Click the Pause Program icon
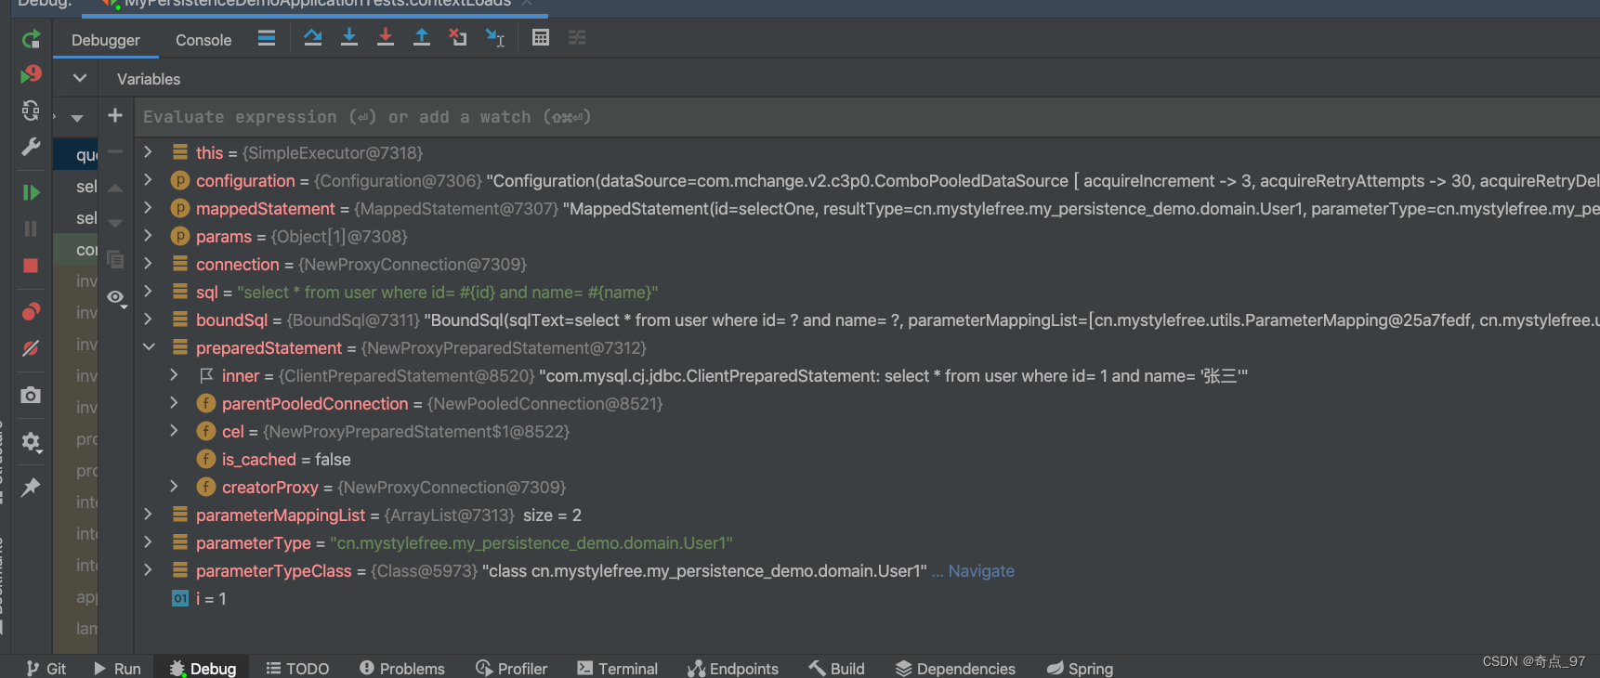Screen dimensions: 1600x678 [31, 228]
